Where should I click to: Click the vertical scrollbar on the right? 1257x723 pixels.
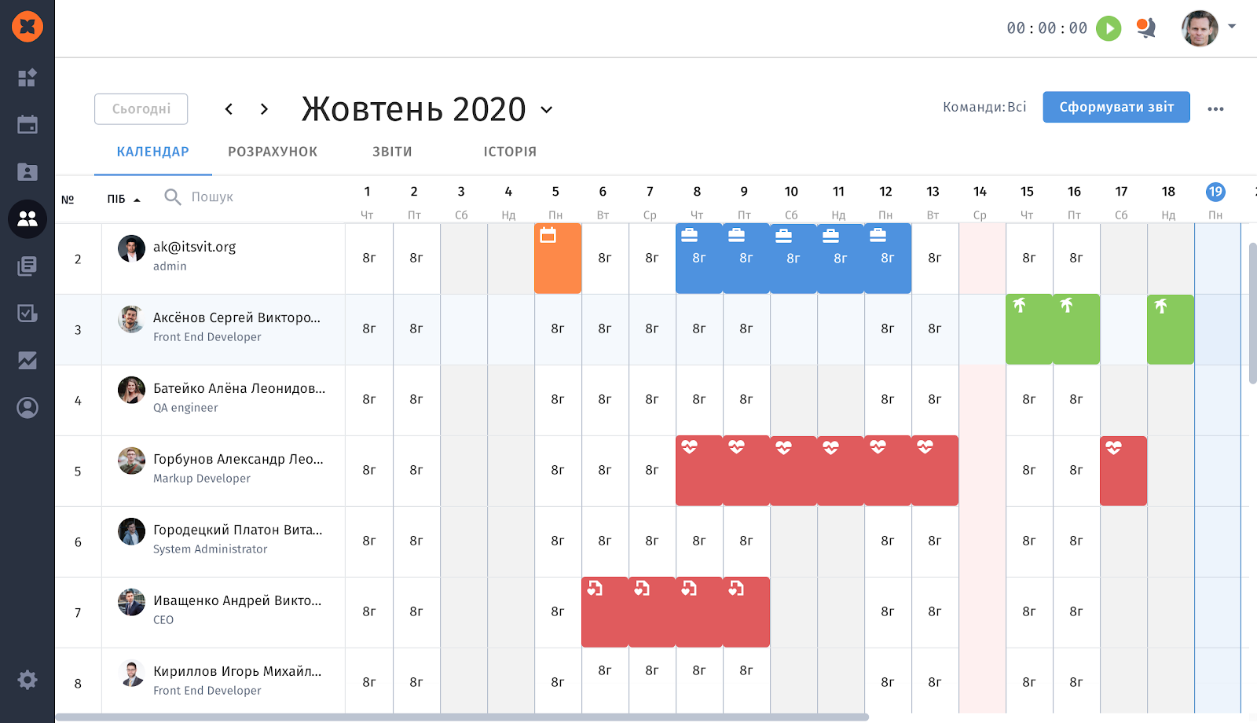coord(1252,314)
